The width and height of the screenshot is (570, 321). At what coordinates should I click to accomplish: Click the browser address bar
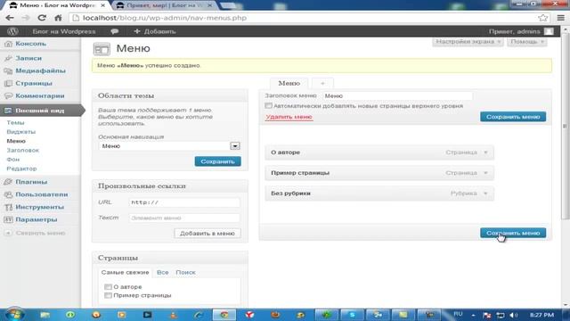[305, 18]
